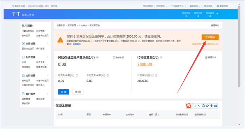Expand the 物流管理 section chevron
This screenshot has width=245, height=129.
[48, 57]
